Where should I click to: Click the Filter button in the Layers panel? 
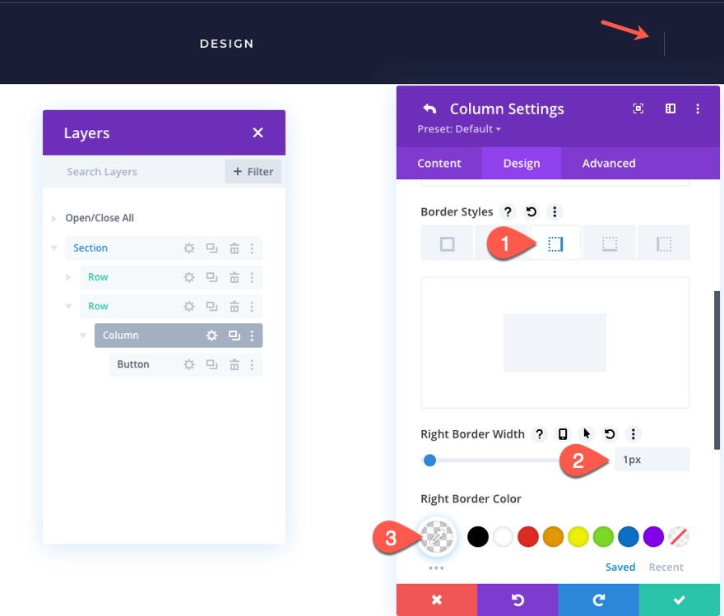point(253,171)
